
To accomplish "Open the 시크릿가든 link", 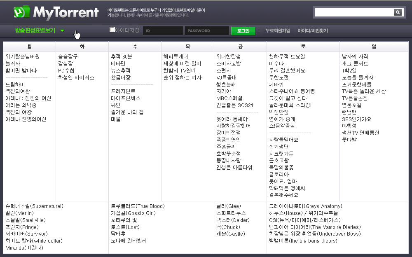I will pos(281,154).
